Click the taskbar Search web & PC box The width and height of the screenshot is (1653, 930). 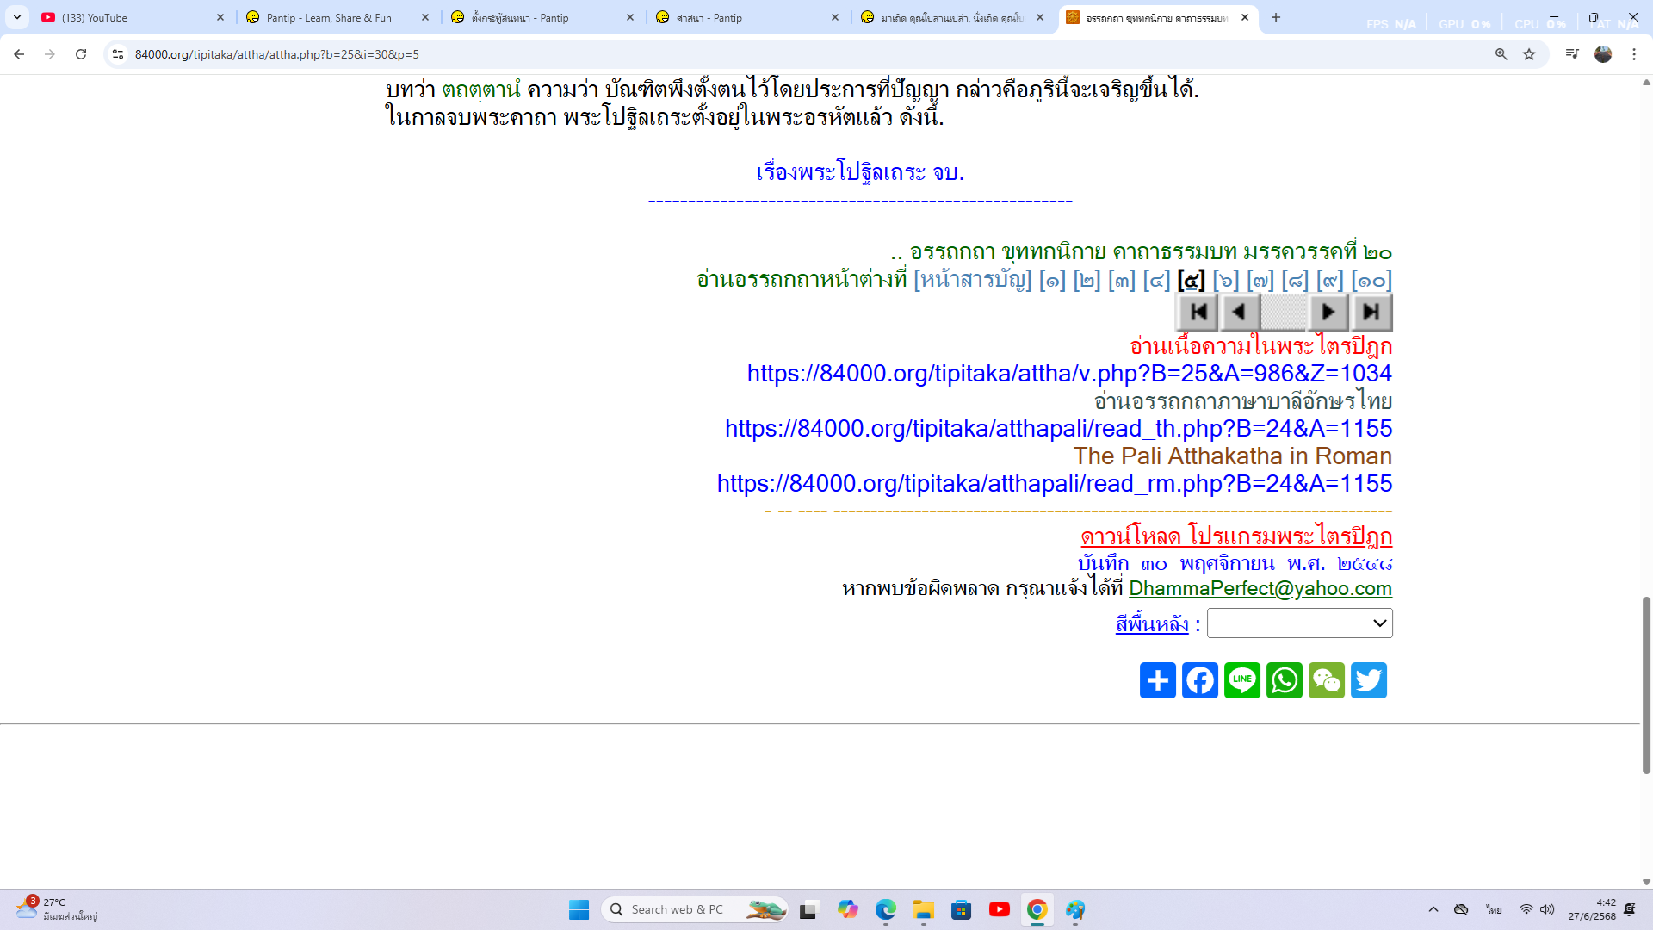point(694,909)
